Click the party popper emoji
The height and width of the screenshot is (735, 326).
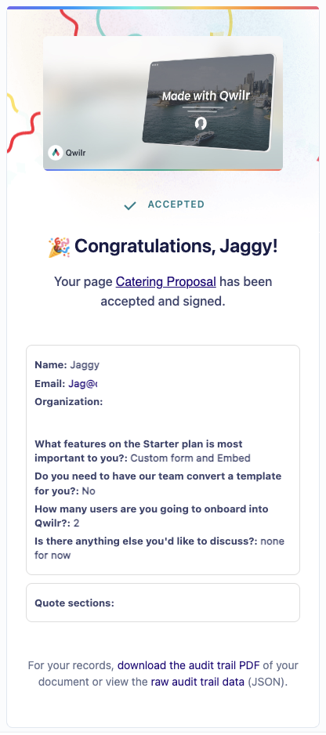pos(59,247)
